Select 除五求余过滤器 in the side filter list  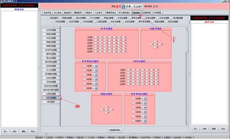[x=51, y=86]
